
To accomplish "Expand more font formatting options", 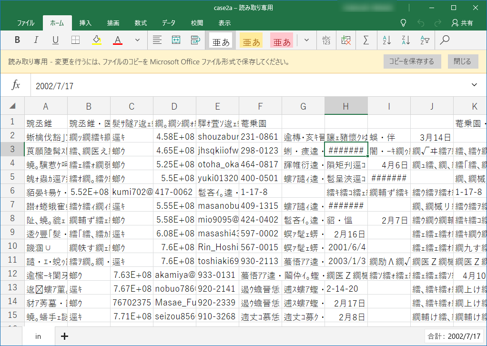I will click(x=137, y=40).
